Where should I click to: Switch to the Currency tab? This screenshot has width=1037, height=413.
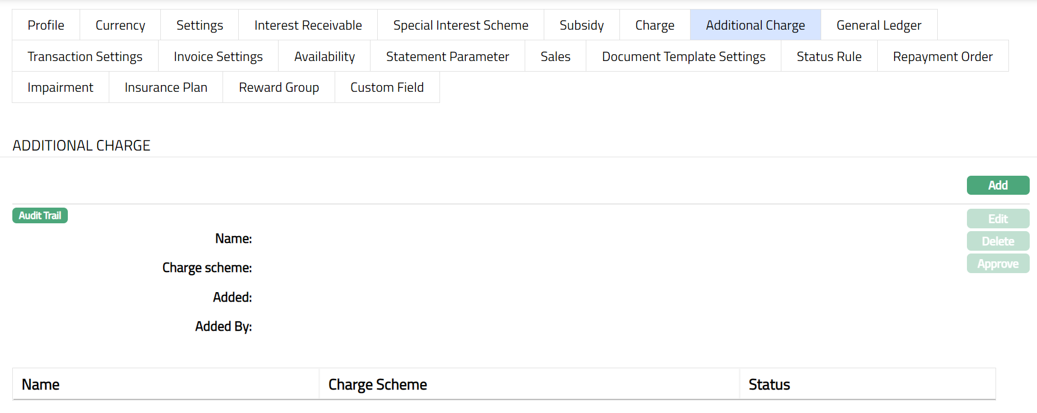click(x=120, y=25)
